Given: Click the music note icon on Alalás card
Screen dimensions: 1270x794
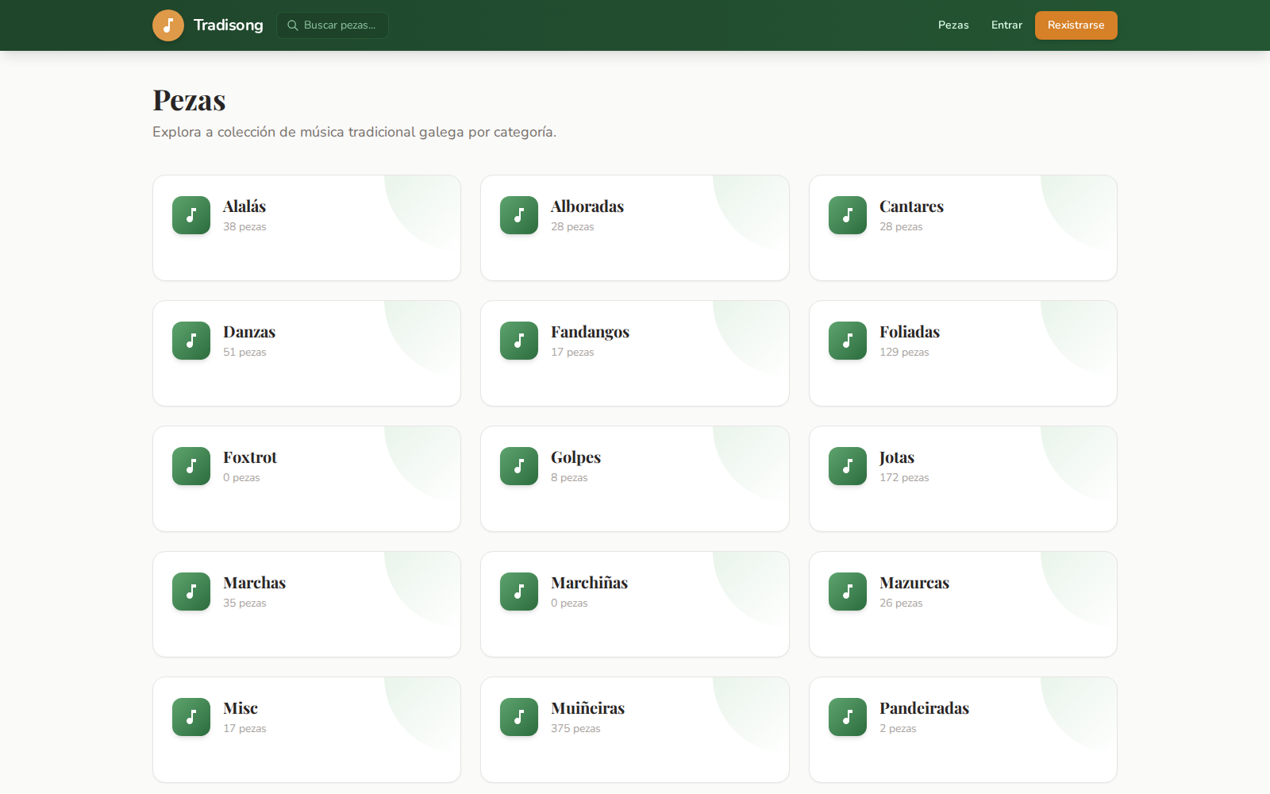Looking at the screenshot, I should click(x=190, y=214).
